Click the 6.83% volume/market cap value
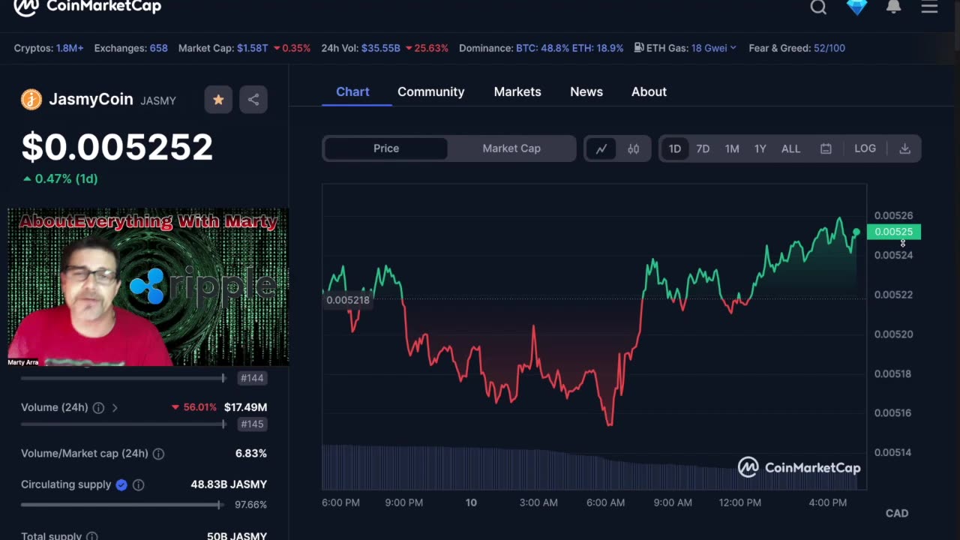Image resolution: width=960 pixels, height=540 pixels. click(250, 454)
